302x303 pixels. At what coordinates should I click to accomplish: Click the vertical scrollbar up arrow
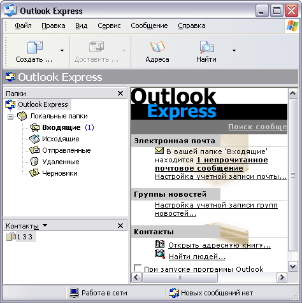tap(293, 93)
